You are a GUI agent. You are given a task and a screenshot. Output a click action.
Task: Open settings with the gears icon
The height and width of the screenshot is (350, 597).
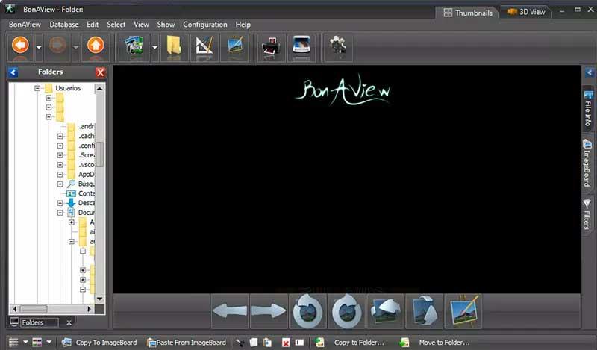pos(338,48)
